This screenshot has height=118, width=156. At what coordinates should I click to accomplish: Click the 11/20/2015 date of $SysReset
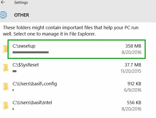tap(131, 71)
